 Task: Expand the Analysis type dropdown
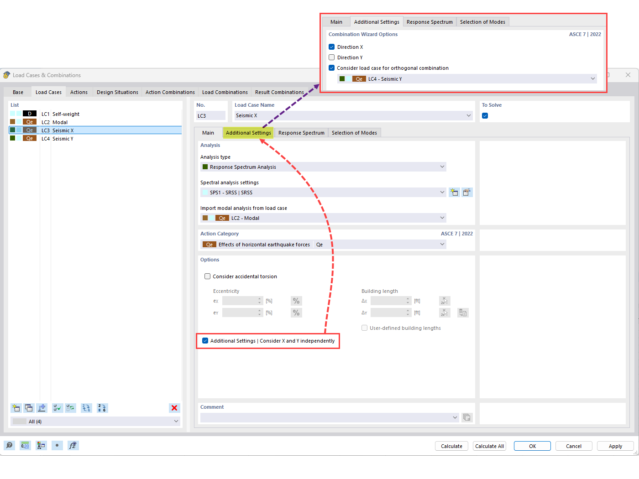pyautogui.click(x=323, y=167)
